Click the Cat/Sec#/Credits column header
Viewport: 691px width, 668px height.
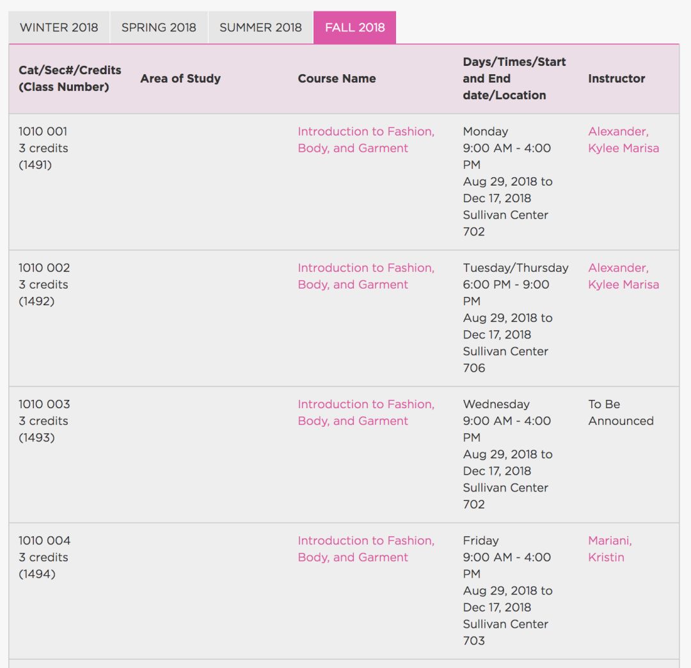tap(70, 79)
